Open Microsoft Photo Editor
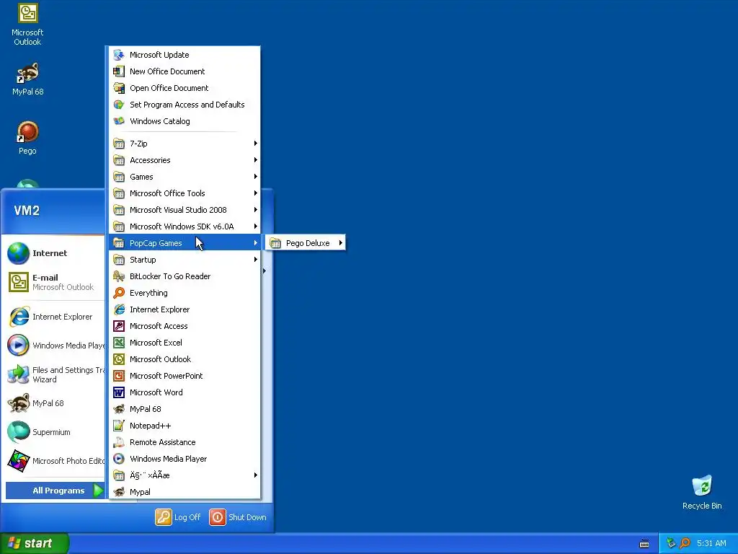The image size is (738, 554). pyautogui.click(x=55, y=461)
